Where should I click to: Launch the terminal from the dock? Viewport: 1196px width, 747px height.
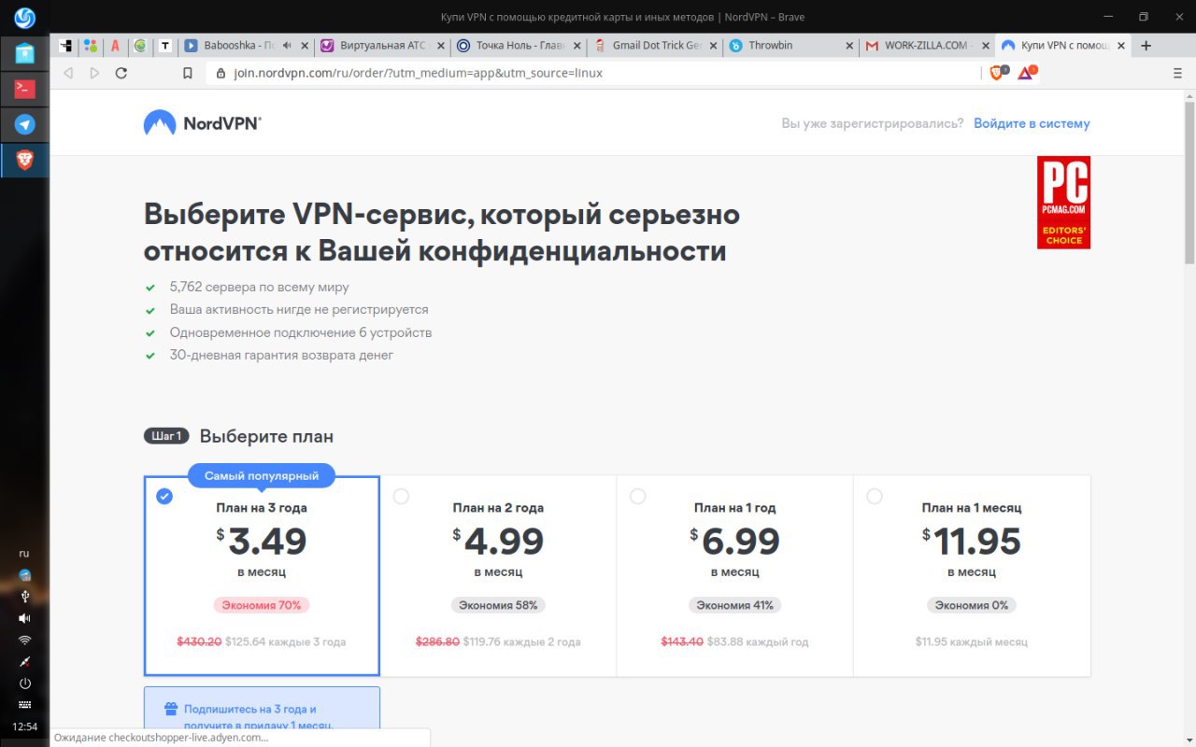24,89
